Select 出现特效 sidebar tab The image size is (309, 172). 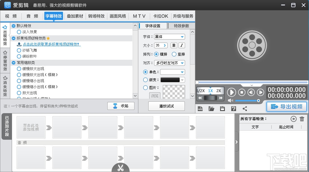(x=5, y=36)
